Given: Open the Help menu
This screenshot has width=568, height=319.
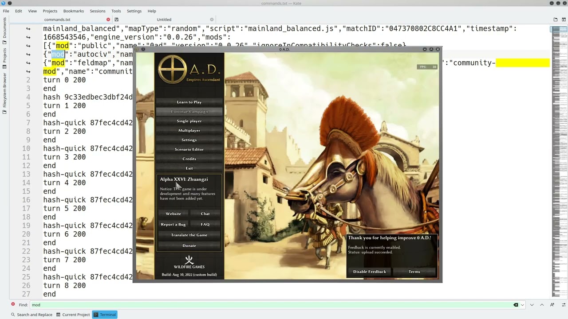Looking at the screenshot, I should pos(152,11).
